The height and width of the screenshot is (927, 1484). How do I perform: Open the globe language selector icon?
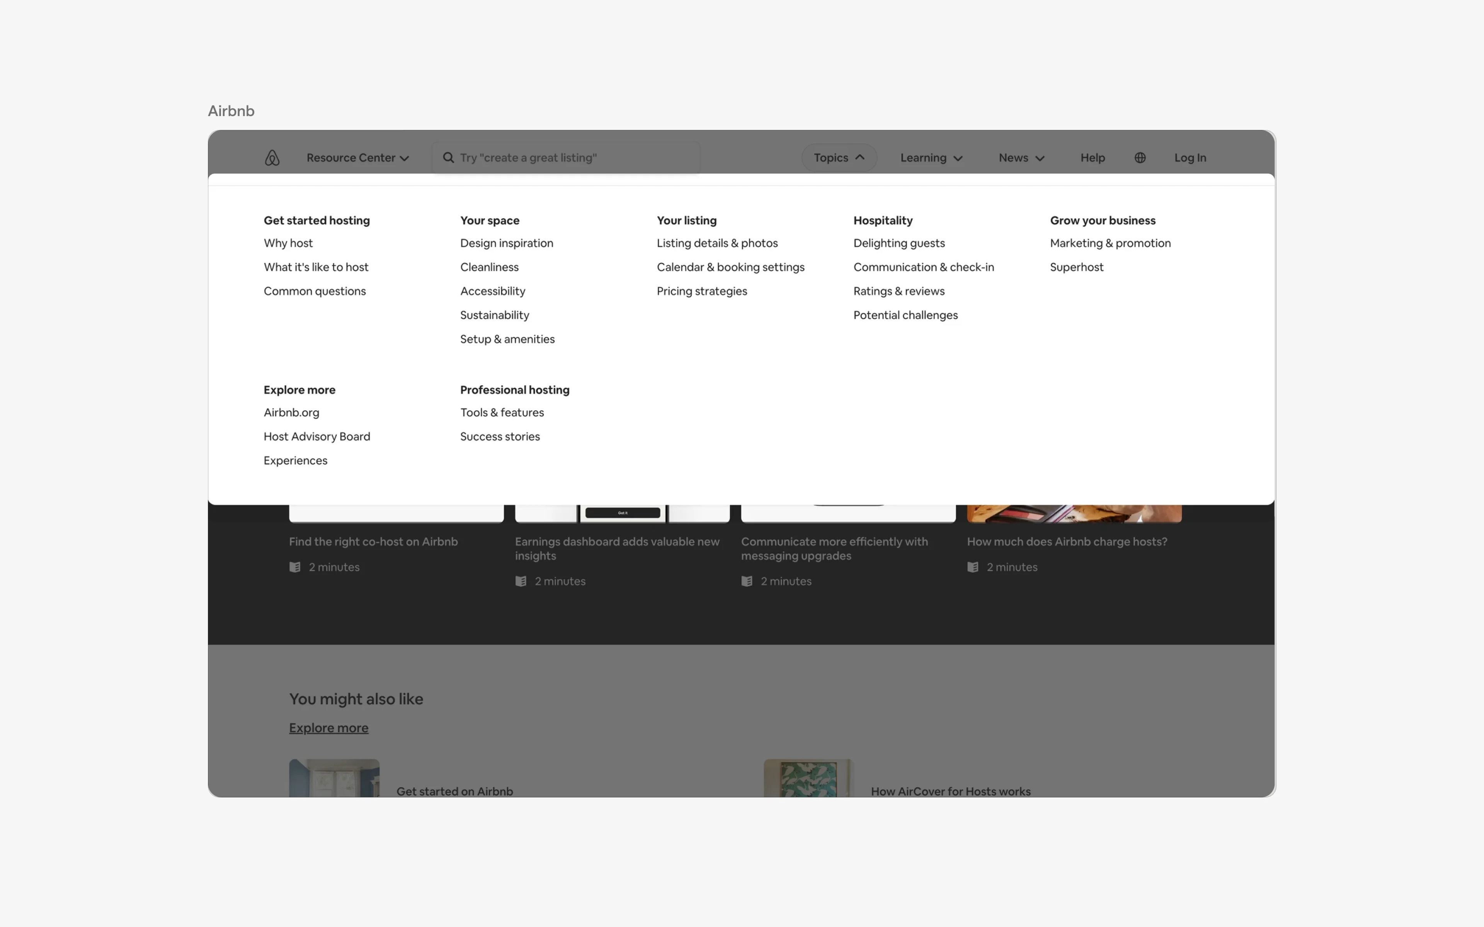tap(1140, 158)
